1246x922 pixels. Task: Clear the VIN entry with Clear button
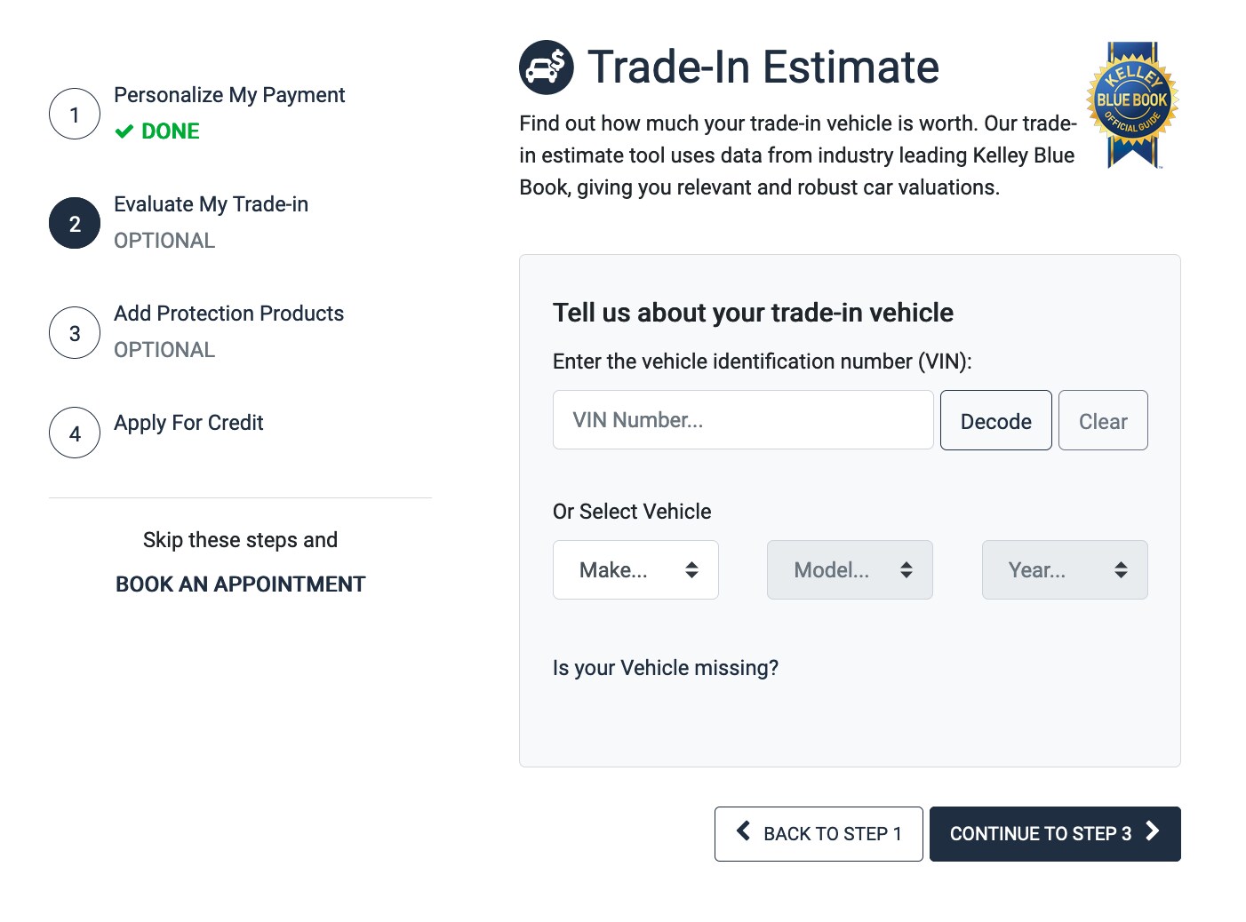click(x=1103, y=420)
